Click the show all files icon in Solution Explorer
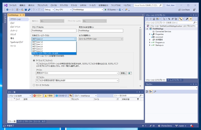The image size is (201, 130). (176, 19)
